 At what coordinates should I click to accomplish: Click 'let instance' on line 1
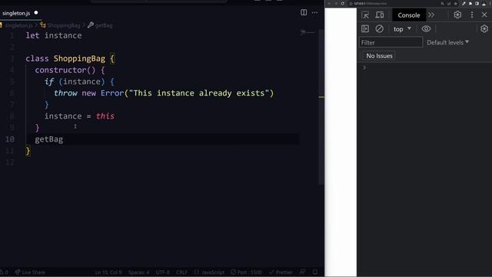pos(54,35)
